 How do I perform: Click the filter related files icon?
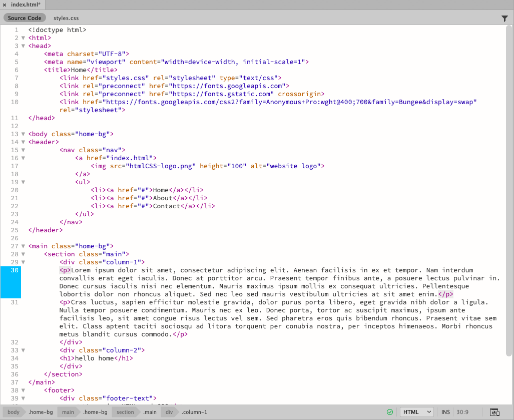tap(504, 19)
